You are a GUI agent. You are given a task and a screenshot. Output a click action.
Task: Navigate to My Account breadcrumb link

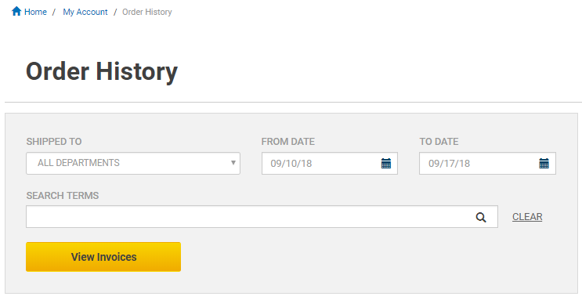(85, 12)
